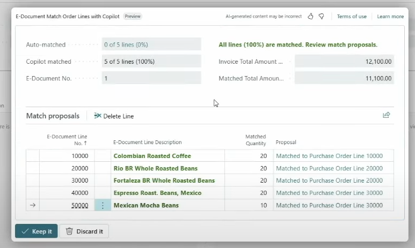Viewport: 415px width, 248px height.
Task: Click line number 20000 cell
Action: [67, 168]
